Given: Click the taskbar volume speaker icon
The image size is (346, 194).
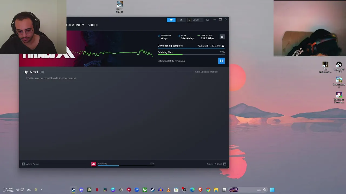Looking at the screenshot, I should click(18, 190).
